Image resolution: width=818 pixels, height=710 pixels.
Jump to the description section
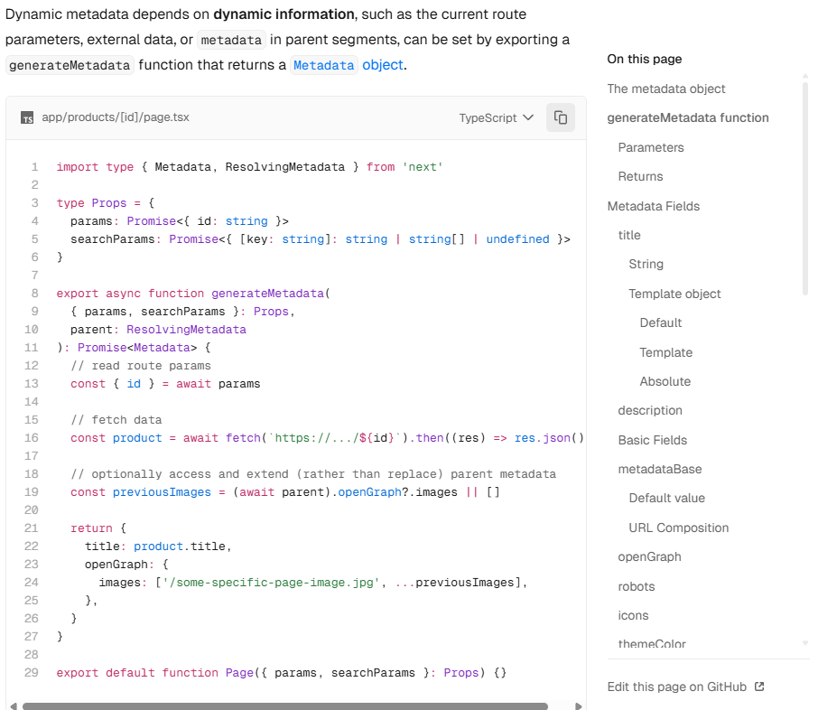click(647, 410)
